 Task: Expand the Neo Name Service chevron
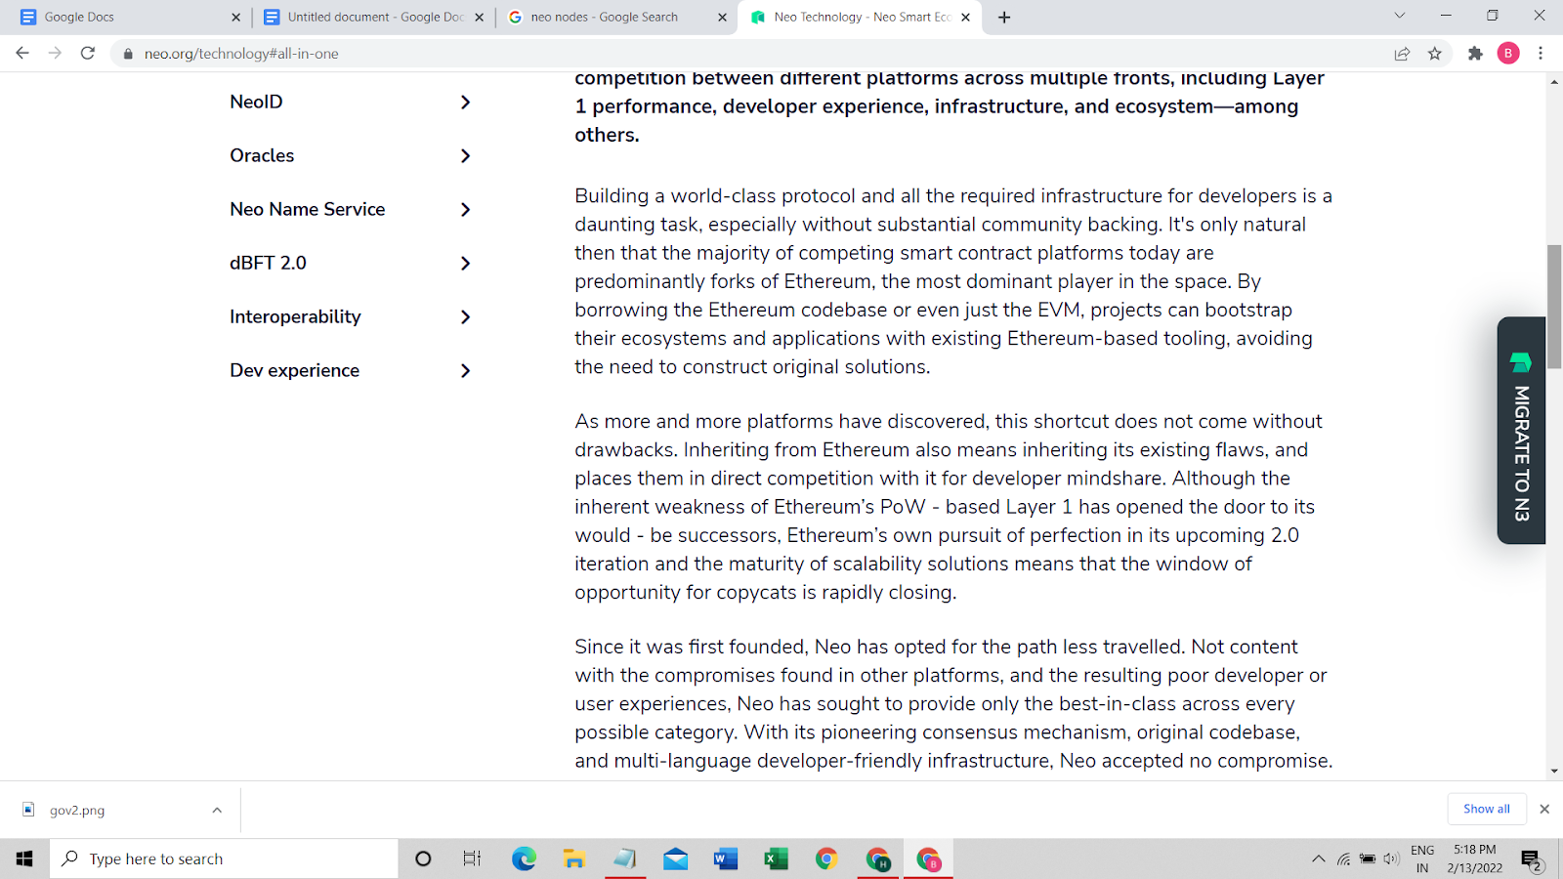point(465,209)
